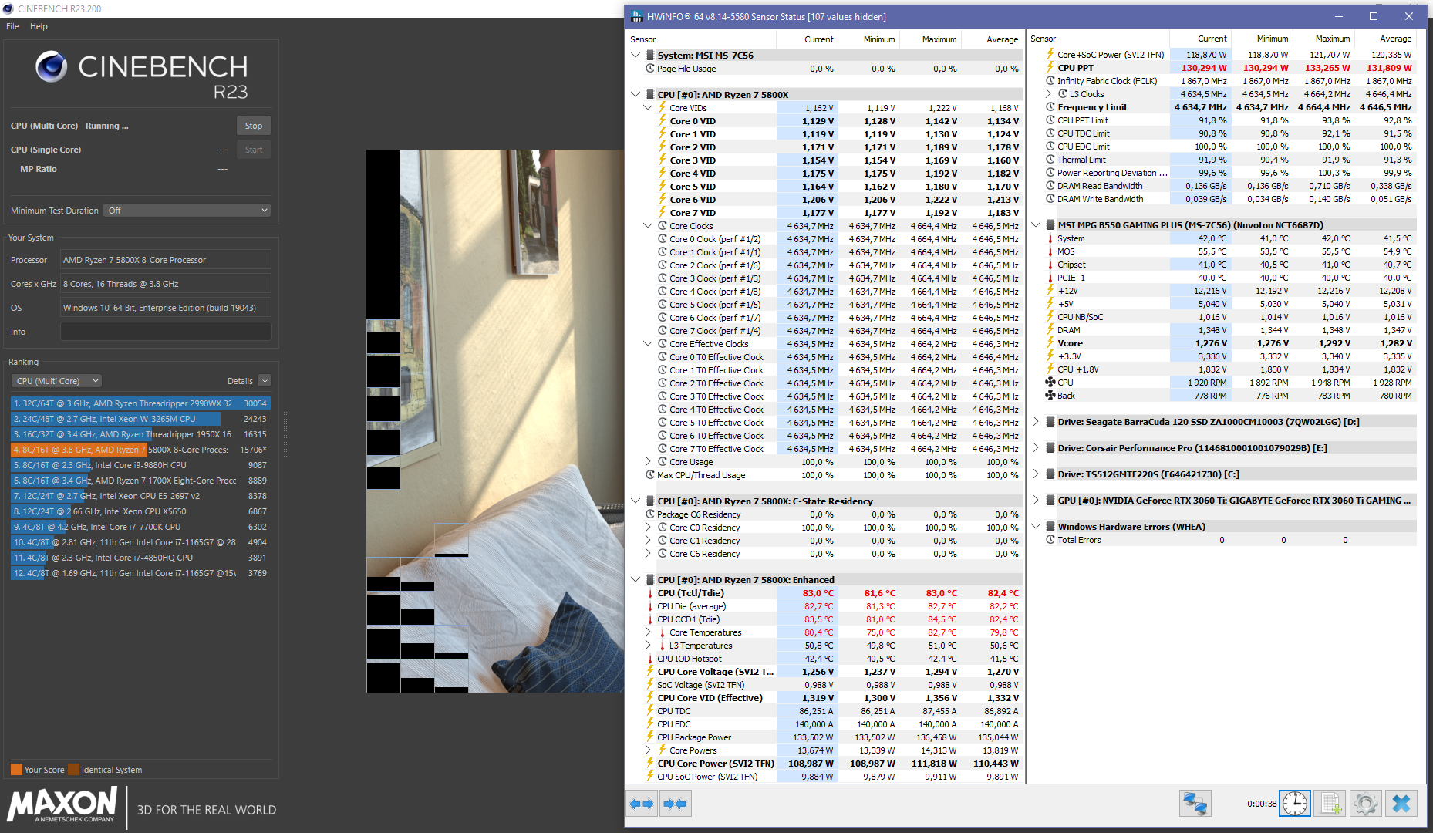Viewport: 1433px width, 833px height.
Task: Expand the Core Powers node
Action: [648, 750]
